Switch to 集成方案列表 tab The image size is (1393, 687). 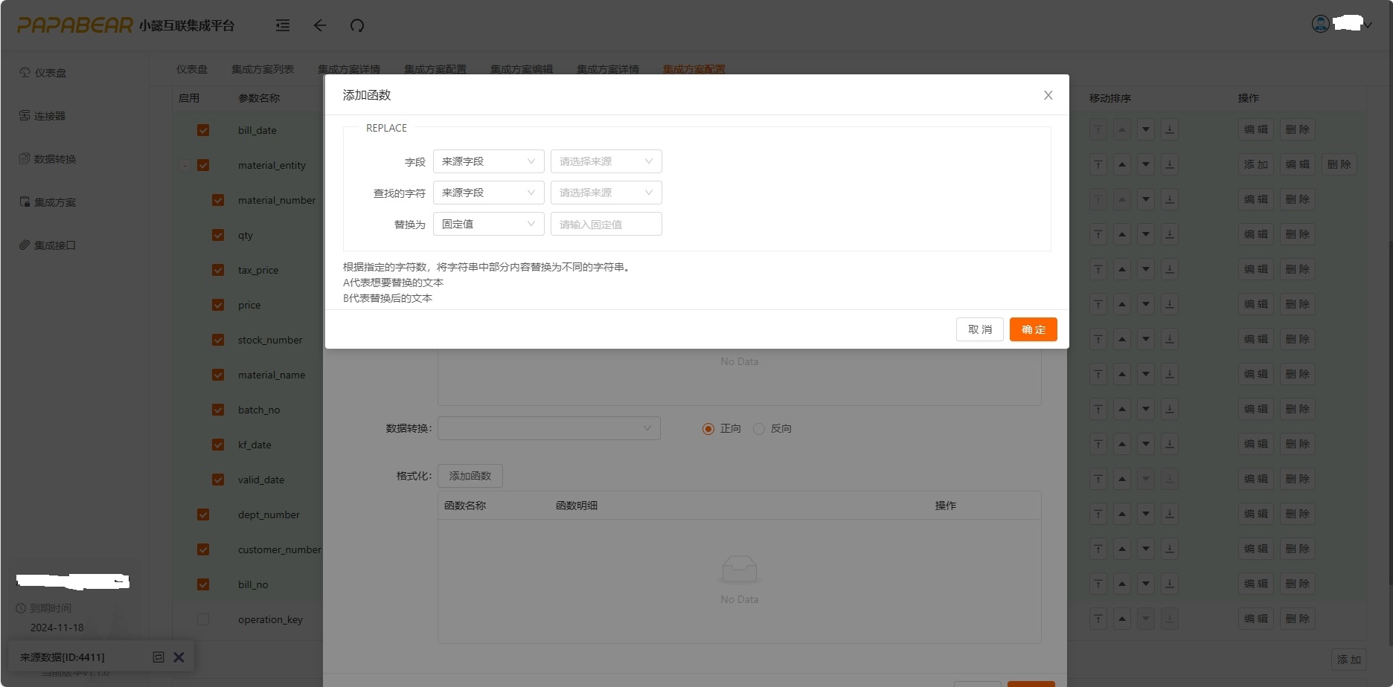[x=262, y=69]
